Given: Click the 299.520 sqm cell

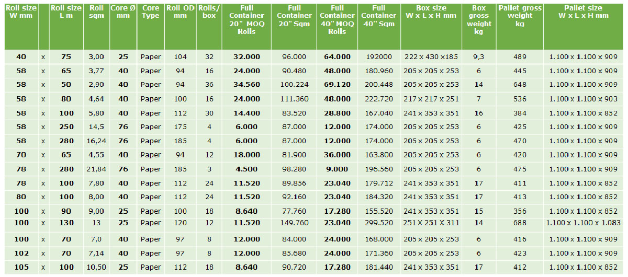Looking at the screenshot, I should (x=379, y=223).
